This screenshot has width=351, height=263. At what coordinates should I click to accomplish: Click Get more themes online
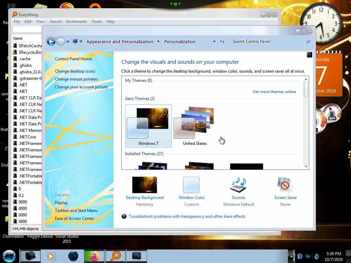[274, 92]
